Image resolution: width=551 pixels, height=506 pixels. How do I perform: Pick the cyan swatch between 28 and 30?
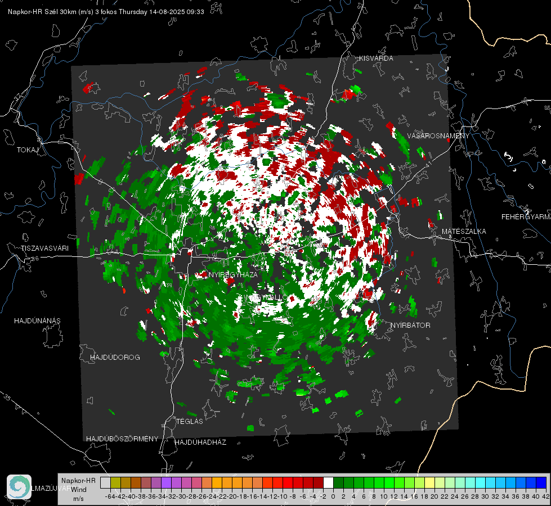[x=481, y=482]
